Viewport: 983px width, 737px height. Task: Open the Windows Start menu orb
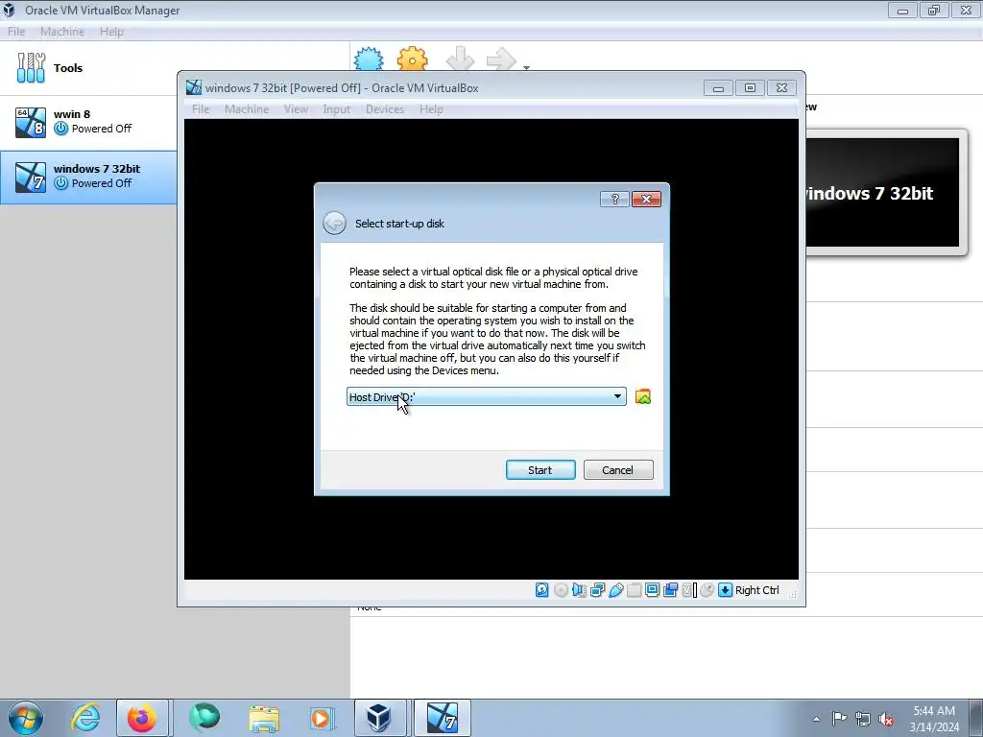pyautogui.click(x=26, y=718)
